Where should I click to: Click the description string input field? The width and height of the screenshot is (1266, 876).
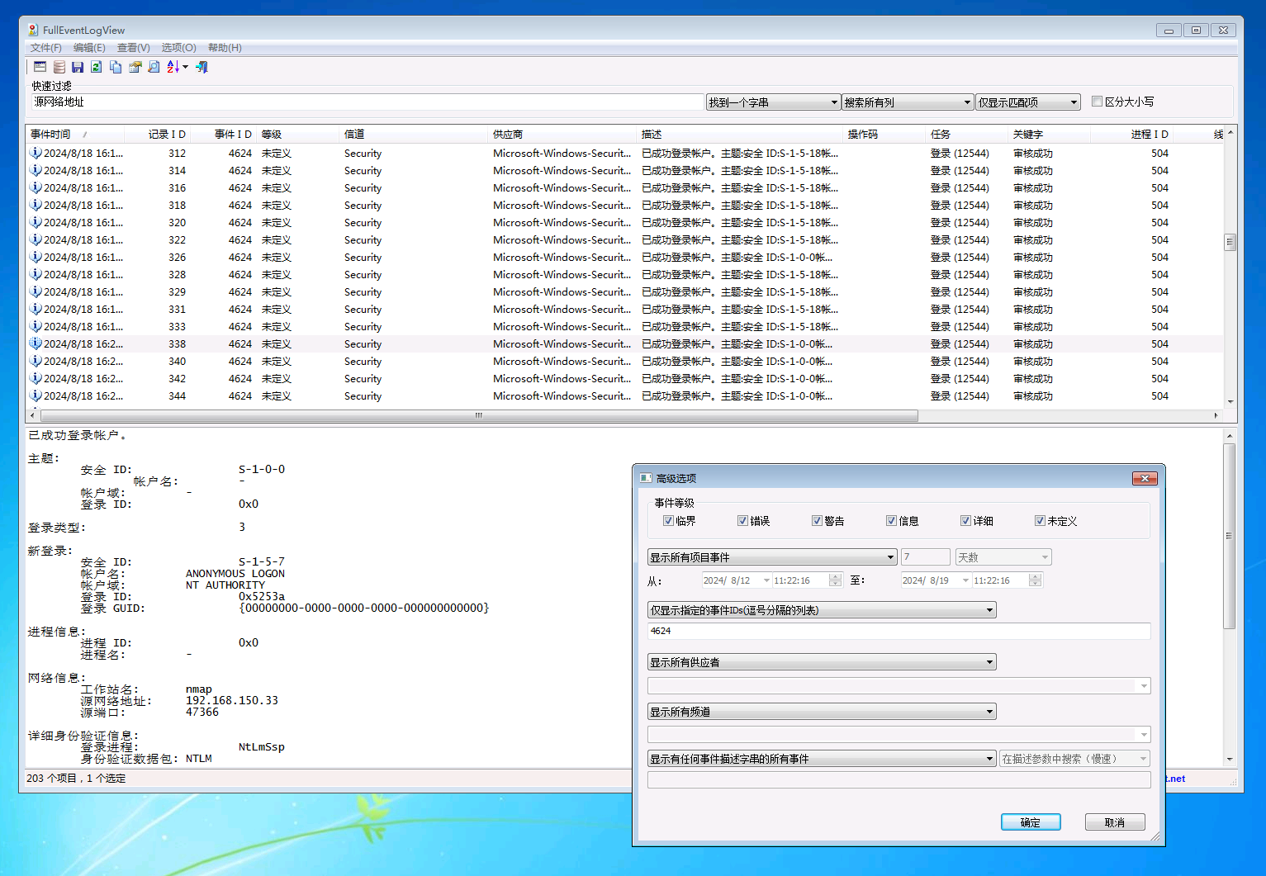(899, 780)
